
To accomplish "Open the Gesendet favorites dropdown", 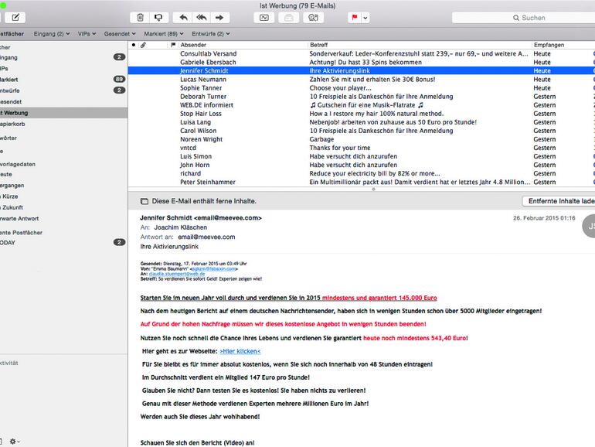I will (120, 34).
